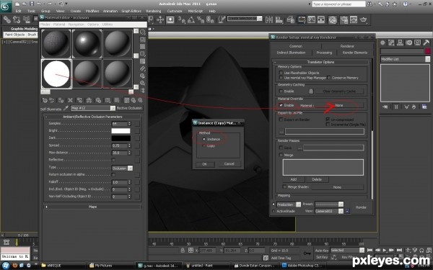Open occlusion Type dropdown

(x=130, y=168)
